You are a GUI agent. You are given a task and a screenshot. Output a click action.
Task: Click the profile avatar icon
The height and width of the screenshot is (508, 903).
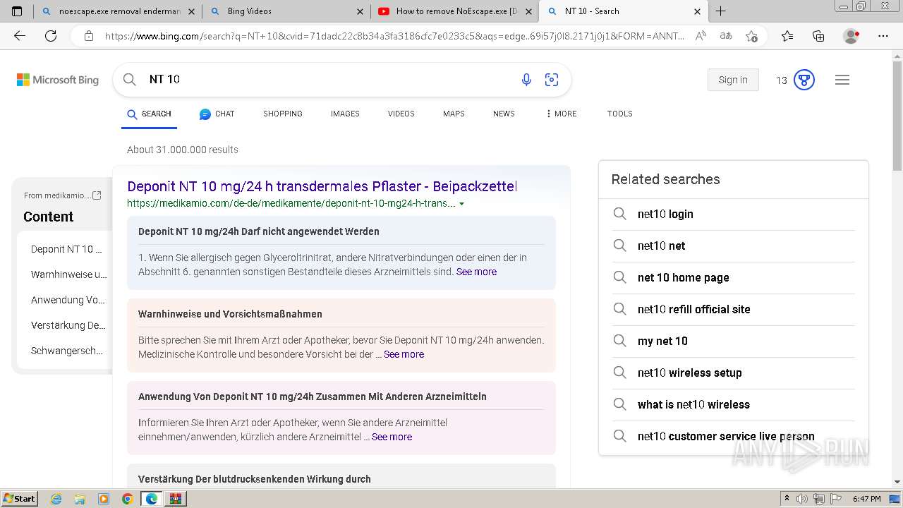pos(852,36)
